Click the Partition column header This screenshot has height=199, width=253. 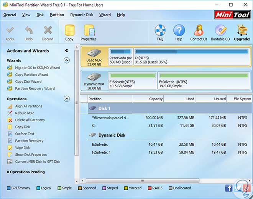110,99
